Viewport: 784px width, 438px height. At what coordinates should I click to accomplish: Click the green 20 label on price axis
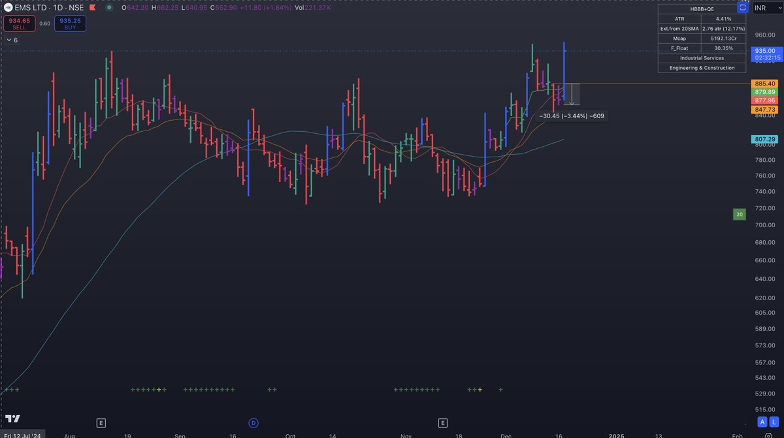740,214
